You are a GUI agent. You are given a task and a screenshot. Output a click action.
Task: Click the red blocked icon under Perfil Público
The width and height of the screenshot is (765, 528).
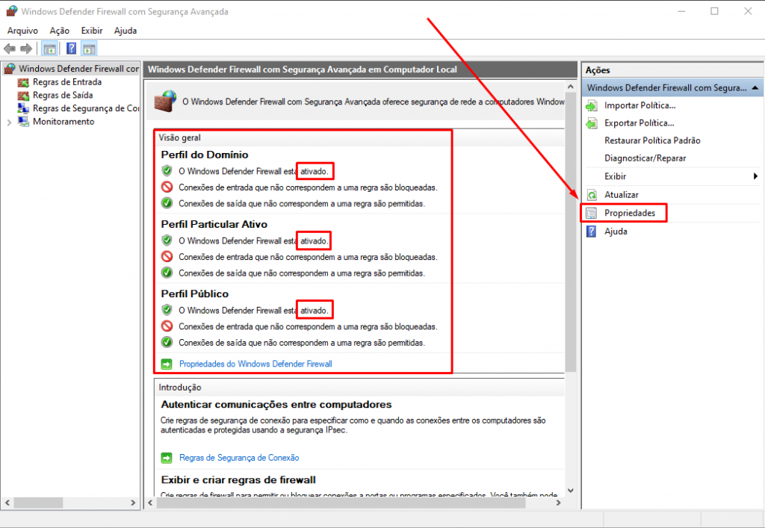[167, 326]
